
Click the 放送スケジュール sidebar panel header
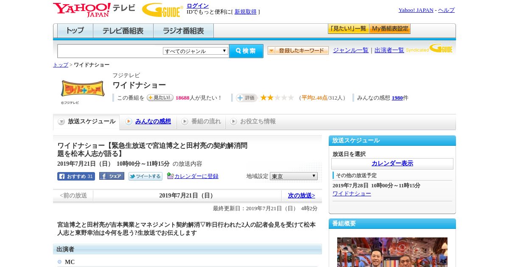(x=392, y=141)
